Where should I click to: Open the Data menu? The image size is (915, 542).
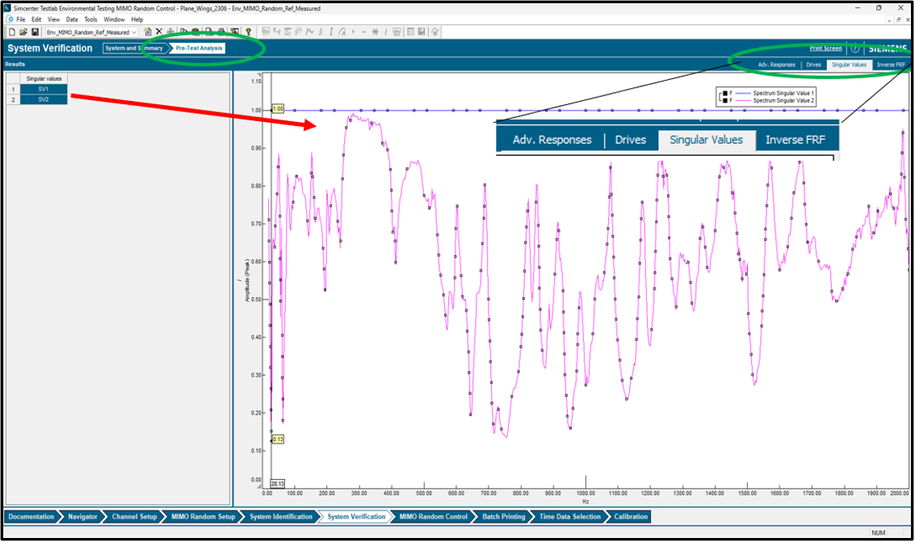(x=72, y=19)
